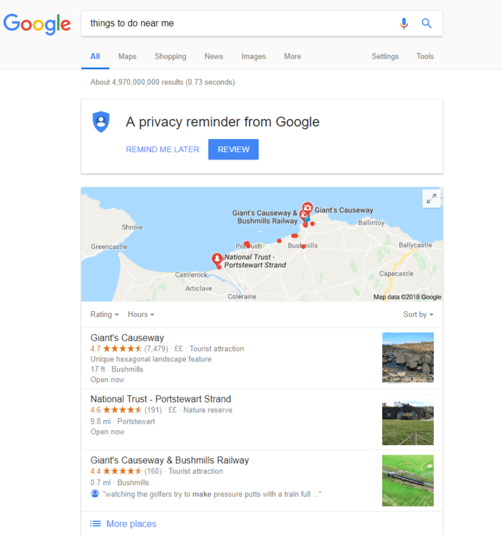Click the microphone voice search icon
The image size is (503, 535).
(404, 23)
